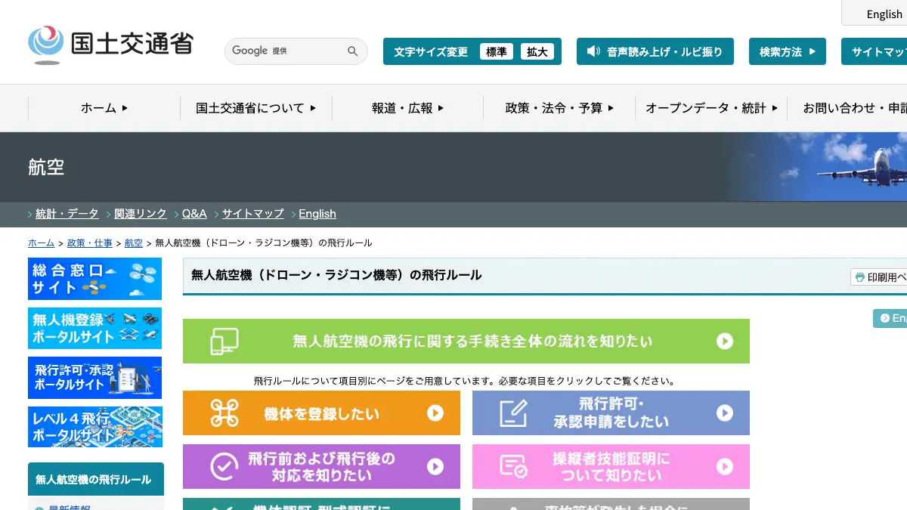Click the サイトマップ button in the top header

point(874,51)
